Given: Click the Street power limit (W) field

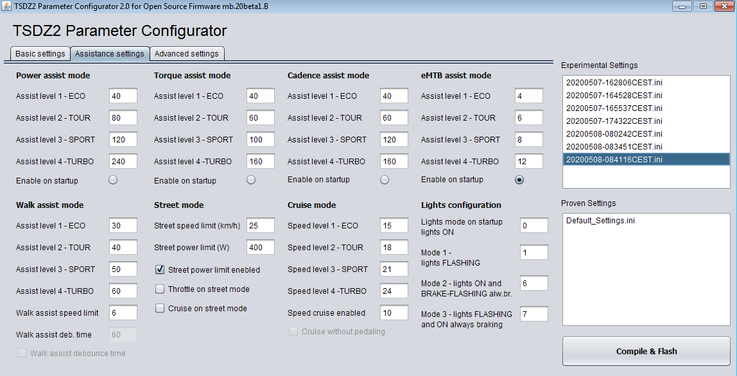Looking at the screenshot, I should (x=261, y=247).
